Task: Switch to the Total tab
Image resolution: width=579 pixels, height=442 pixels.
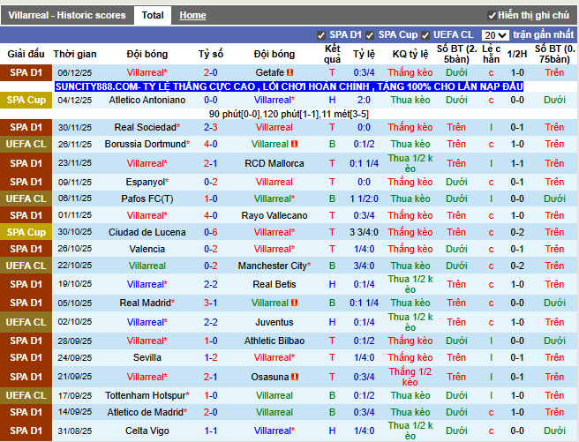Action: (x=153, y=16)
